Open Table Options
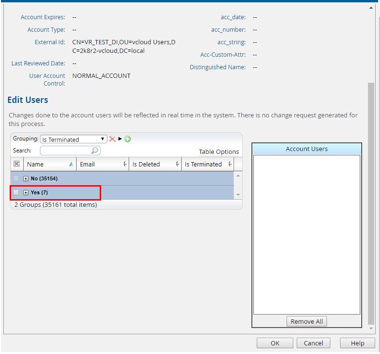This screenshot has width=380, height=354. tap(219, 152)
